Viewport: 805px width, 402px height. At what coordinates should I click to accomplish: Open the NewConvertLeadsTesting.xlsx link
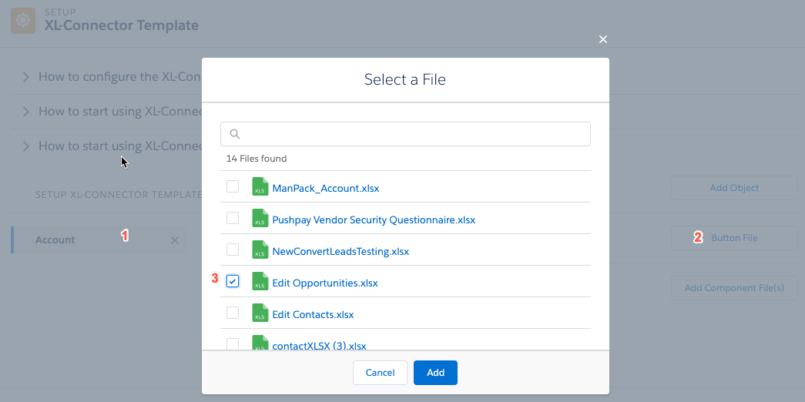pyautogui.click(x=340, y=252)
